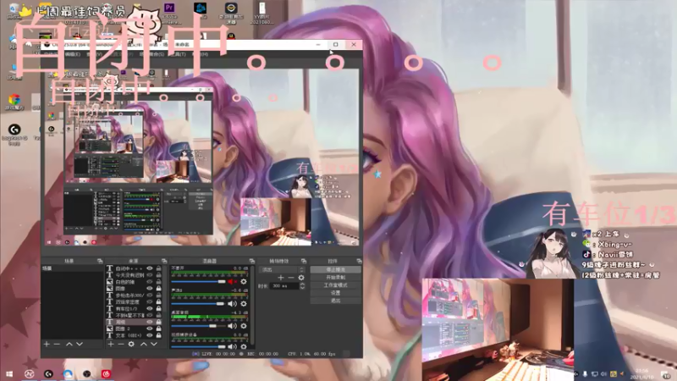The width and height of the screenshot is (677, 381).
Task: Toggle visibility of 白色的猪 source
Action: pyautogui.click(x=150, y=282)
